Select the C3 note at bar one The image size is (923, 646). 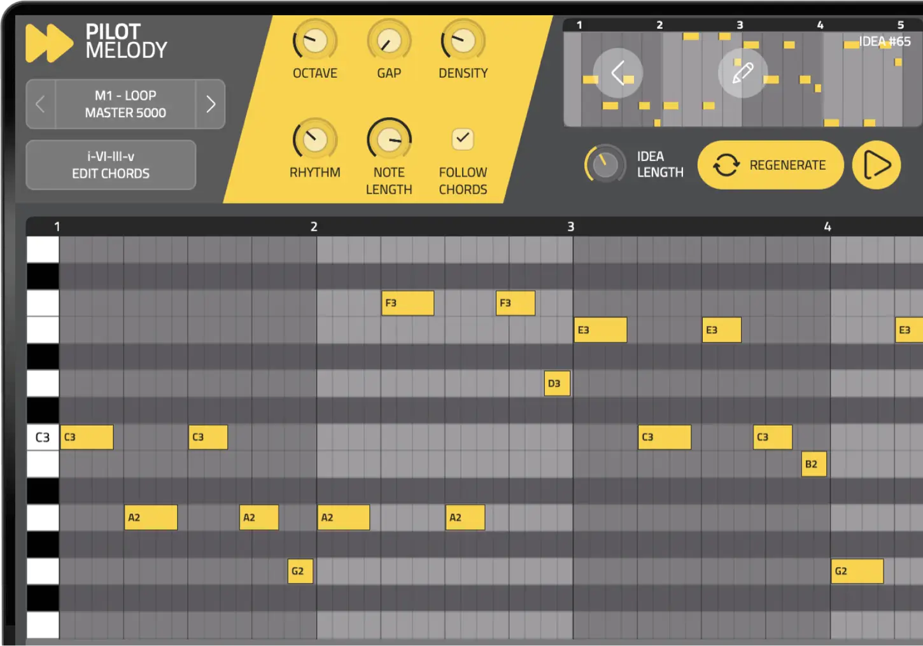(x=87, y=437)
